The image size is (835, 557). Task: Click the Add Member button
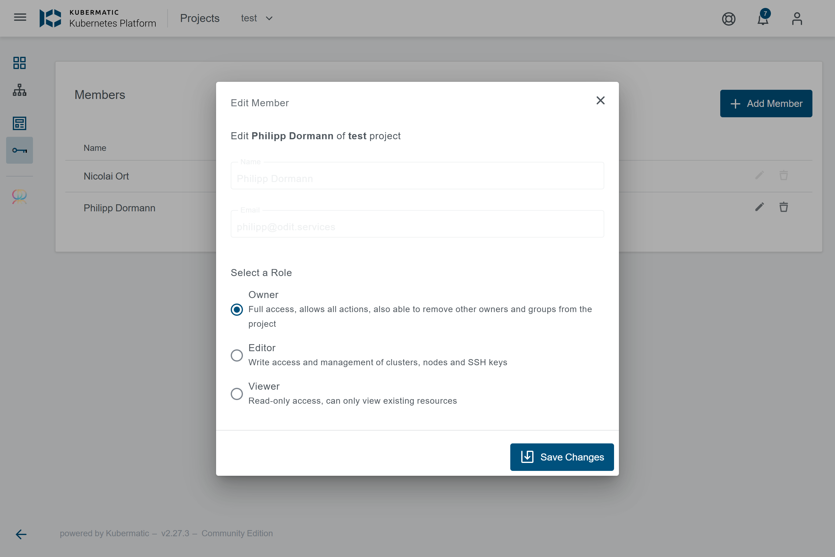point(766,104)
